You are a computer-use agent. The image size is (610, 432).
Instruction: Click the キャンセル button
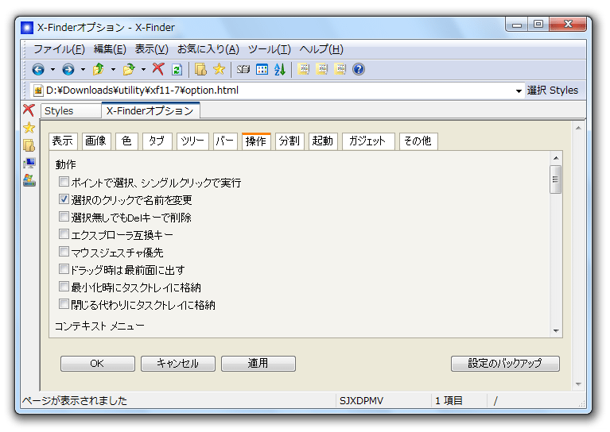click(178, 363)
